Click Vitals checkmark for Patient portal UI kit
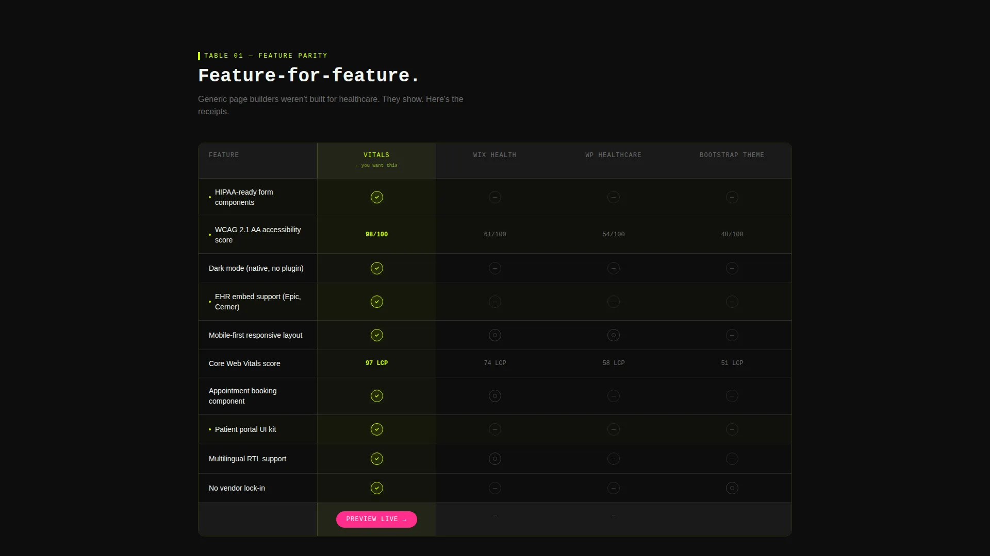 pos(377,429)
